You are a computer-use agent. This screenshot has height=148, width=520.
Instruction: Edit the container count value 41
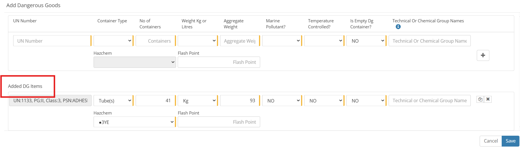pyautogui.click(x=155, y=101)
